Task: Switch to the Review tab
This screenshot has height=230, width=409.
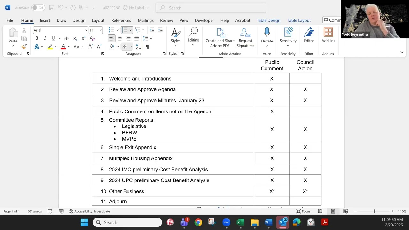Action: (166, 20)
